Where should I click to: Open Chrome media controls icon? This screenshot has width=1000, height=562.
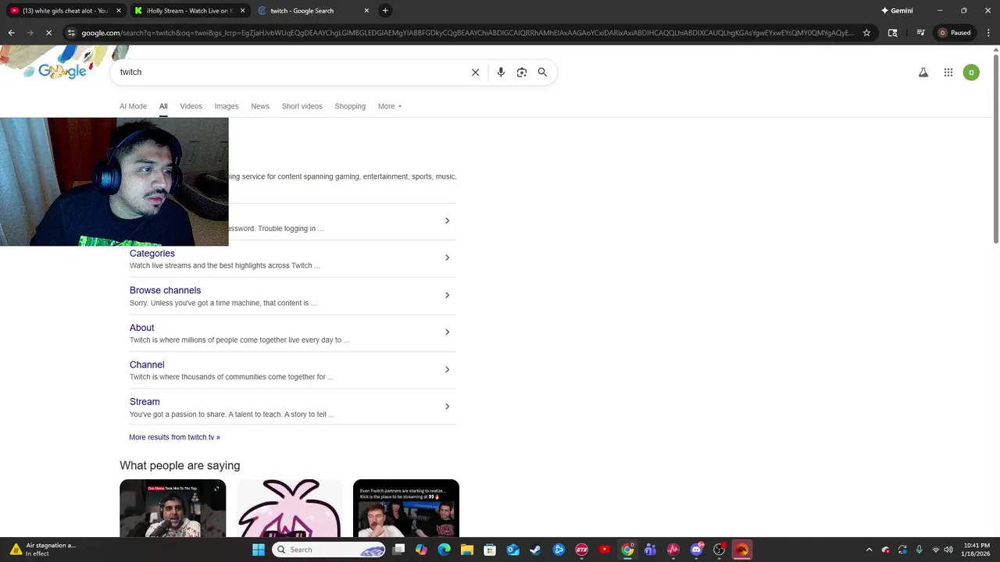(920, 33)
